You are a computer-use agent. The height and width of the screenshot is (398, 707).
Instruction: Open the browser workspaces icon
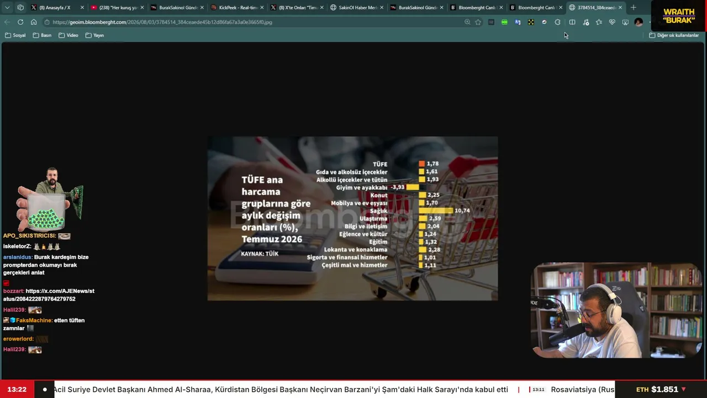(20, 8)
